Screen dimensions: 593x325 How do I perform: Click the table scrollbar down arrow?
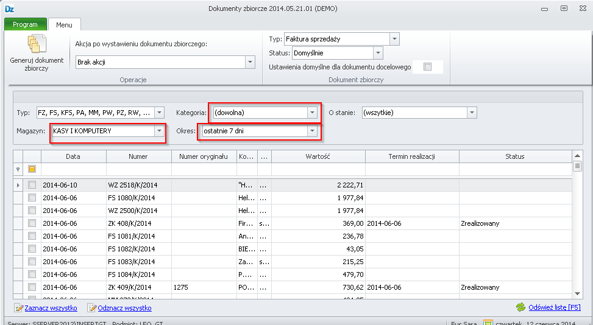click(x=577, y=294)
